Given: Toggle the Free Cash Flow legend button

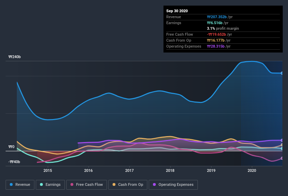Looking at the screenshot, I should click(x=87, y=185).
